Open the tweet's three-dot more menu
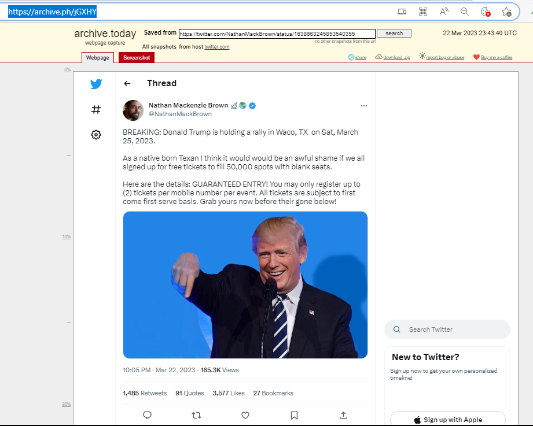The image size is (533, 426). tap(363, 106)
